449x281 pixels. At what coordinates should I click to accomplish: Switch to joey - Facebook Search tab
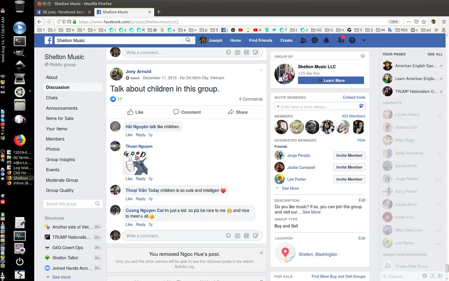point(63,12)
